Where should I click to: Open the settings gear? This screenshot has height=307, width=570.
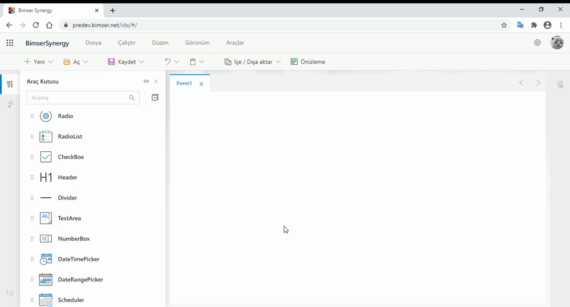click(537, 43)
